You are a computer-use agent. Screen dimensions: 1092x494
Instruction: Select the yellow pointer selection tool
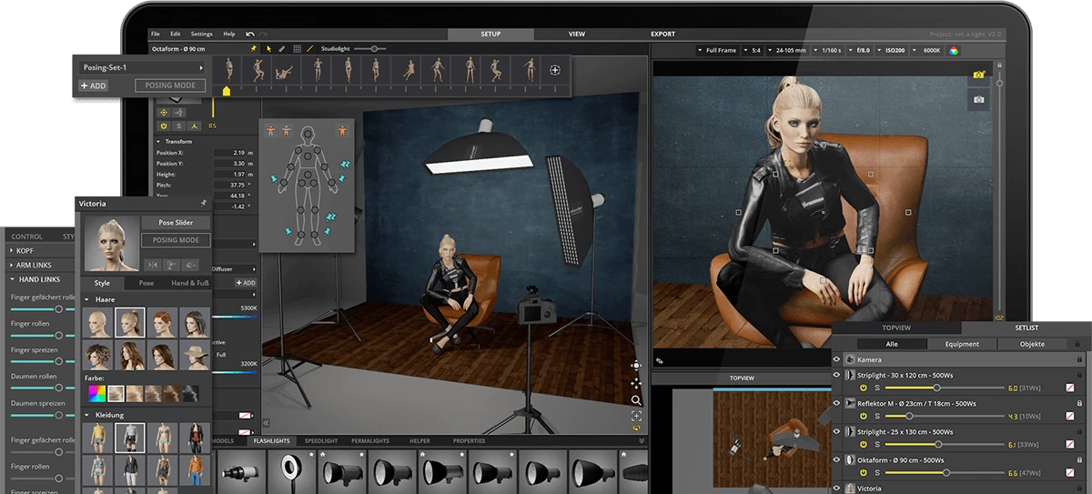[x=268, y=48]
